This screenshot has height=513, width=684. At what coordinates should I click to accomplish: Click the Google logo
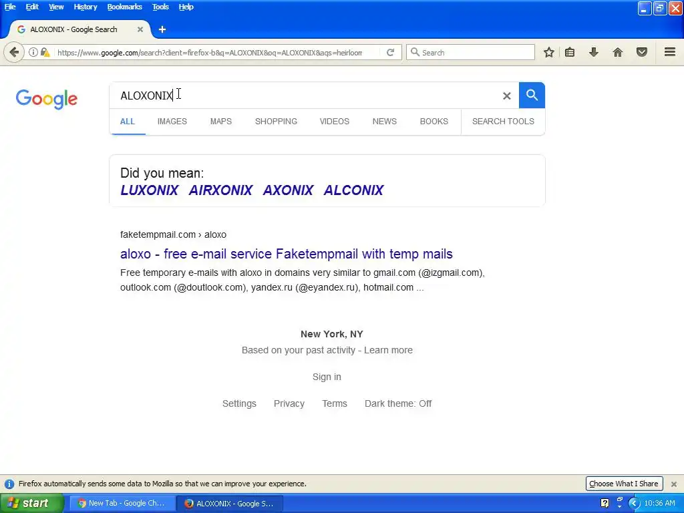click(47, 99)
